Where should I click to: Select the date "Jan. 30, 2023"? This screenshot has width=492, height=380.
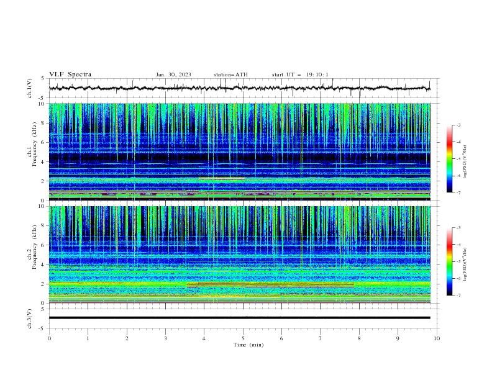(173, 75)
